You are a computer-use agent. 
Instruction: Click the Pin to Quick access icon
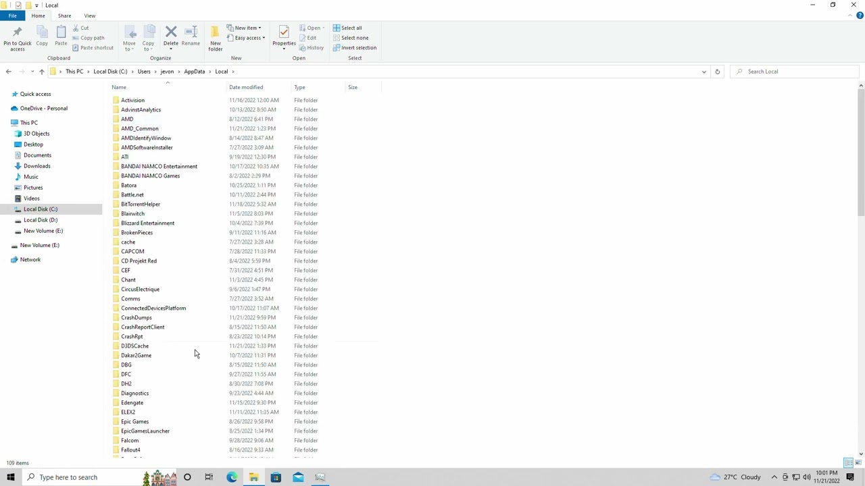coord(17,32)
